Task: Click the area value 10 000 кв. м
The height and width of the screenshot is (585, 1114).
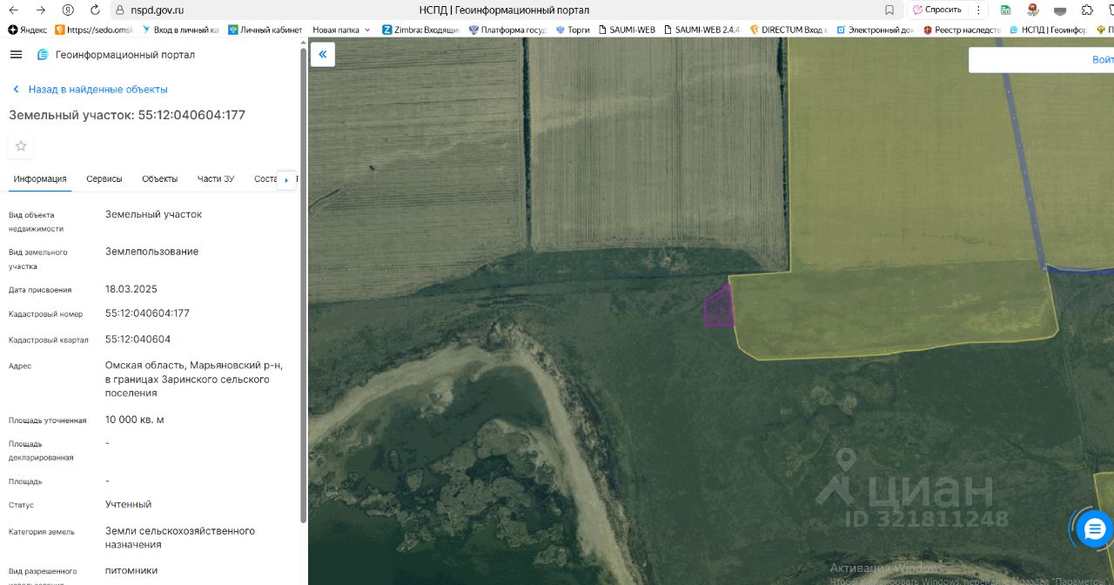Action: tap(135, 420)
